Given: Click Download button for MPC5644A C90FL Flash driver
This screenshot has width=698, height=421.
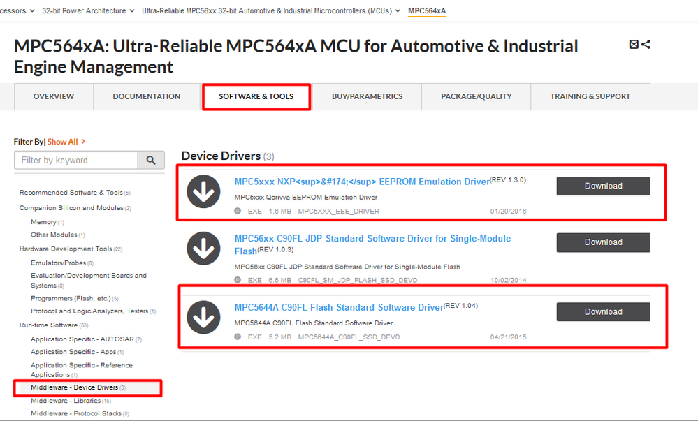Looking at the screenshot, I should 603,312.
